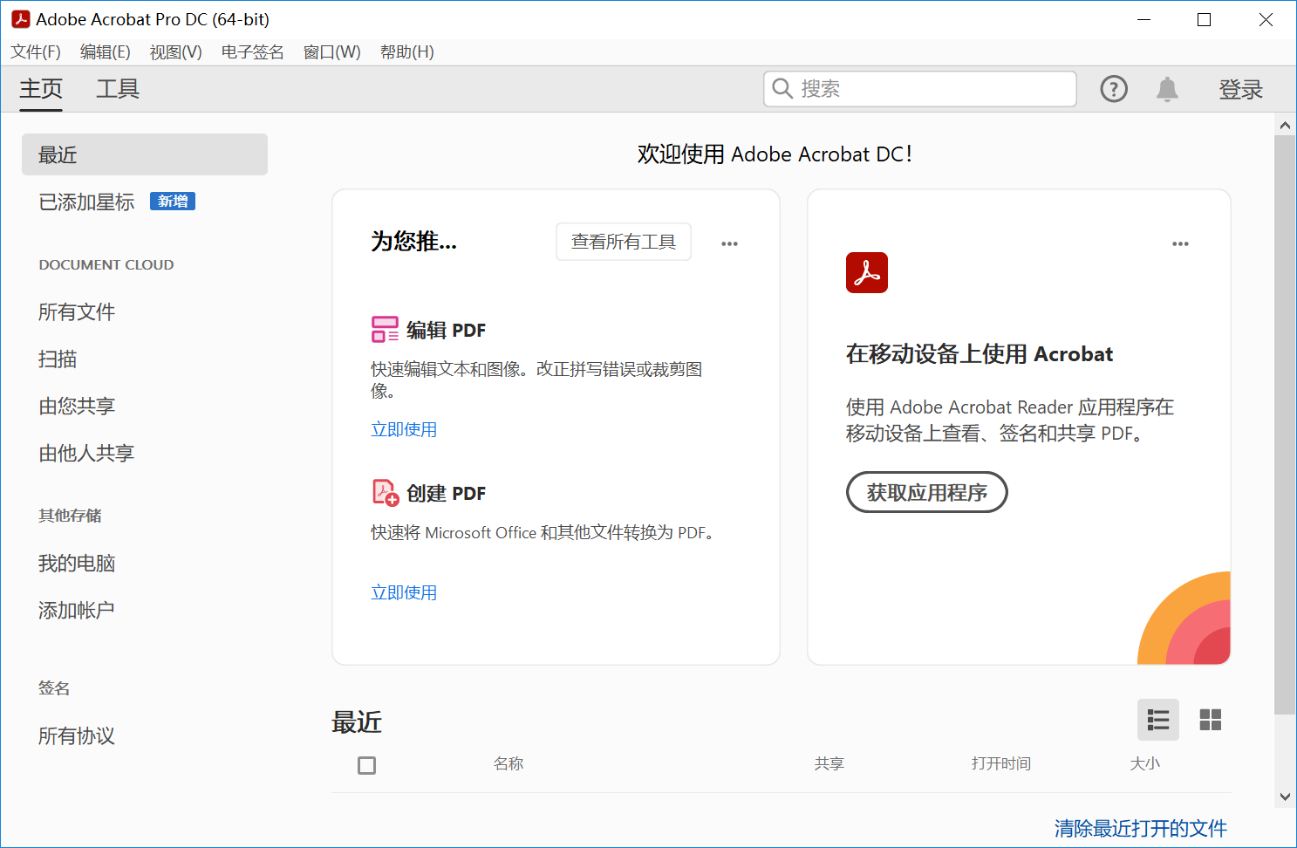The height and width of the screenshot is (848, 1297).
Task: Click the search magnifier icon
Action: (x=782, y=89)
